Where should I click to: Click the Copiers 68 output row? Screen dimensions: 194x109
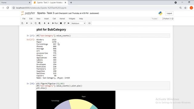(x=46, y=76)
